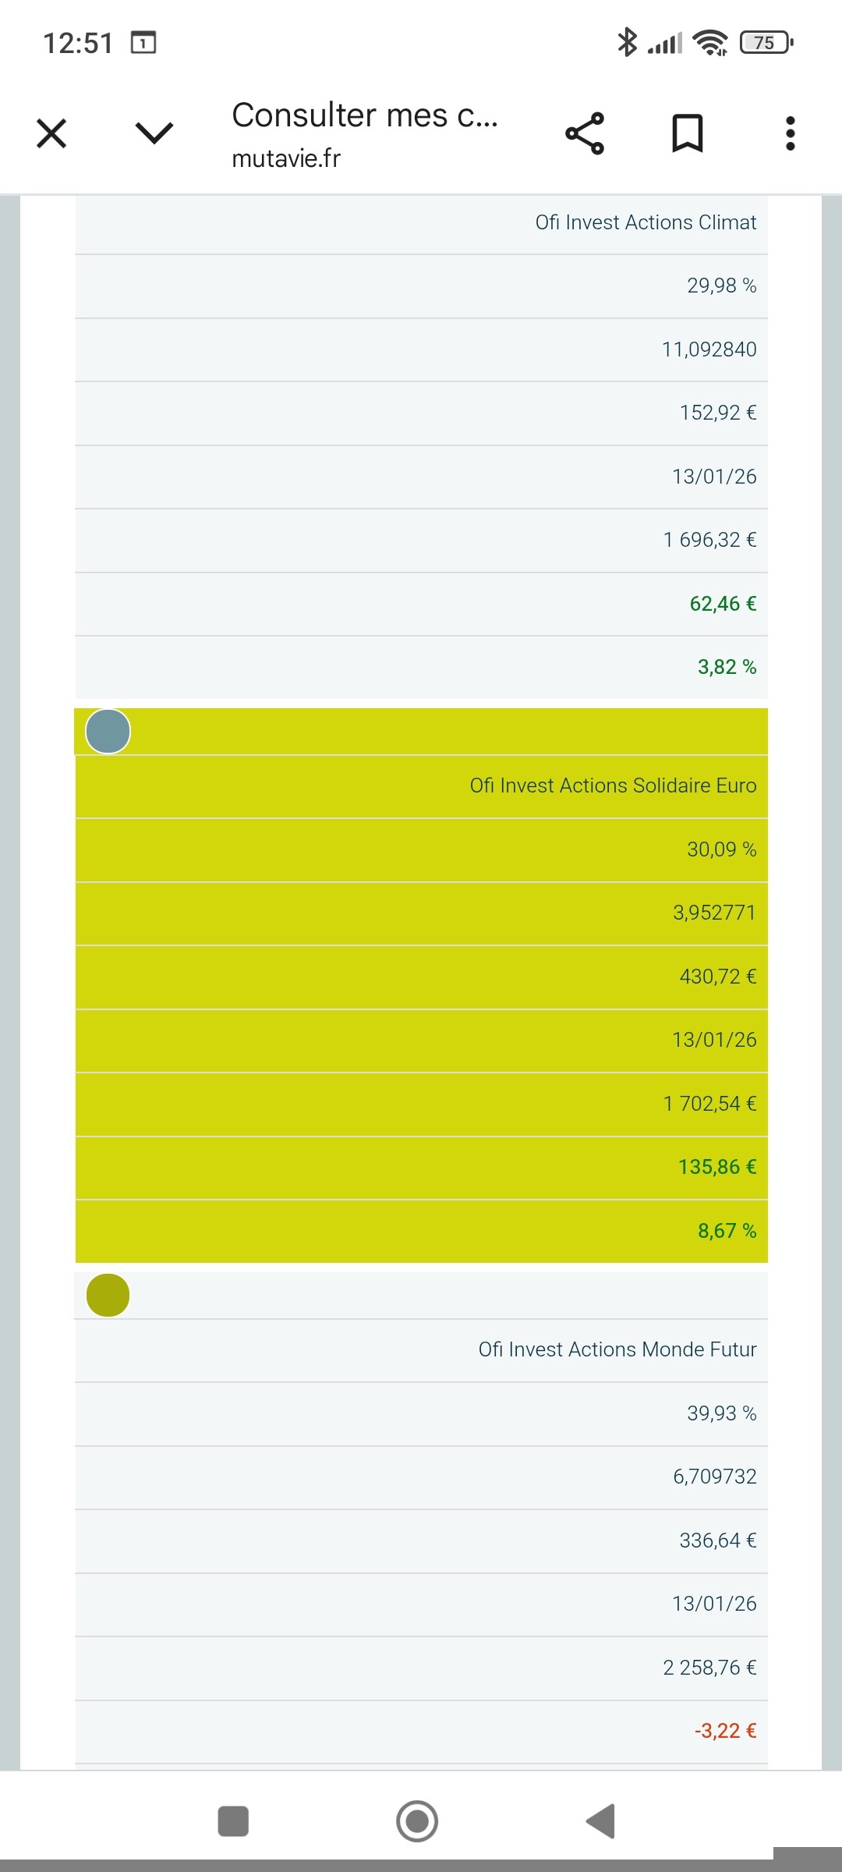
Task: Bookmark this mutavie.fr page
Action: pyautogui.click(x=688, y=133)
